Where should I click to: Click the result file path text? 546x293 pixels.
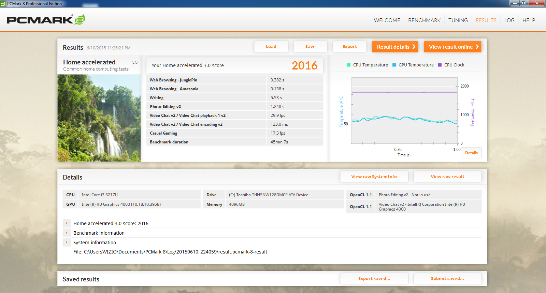[170, 252]
